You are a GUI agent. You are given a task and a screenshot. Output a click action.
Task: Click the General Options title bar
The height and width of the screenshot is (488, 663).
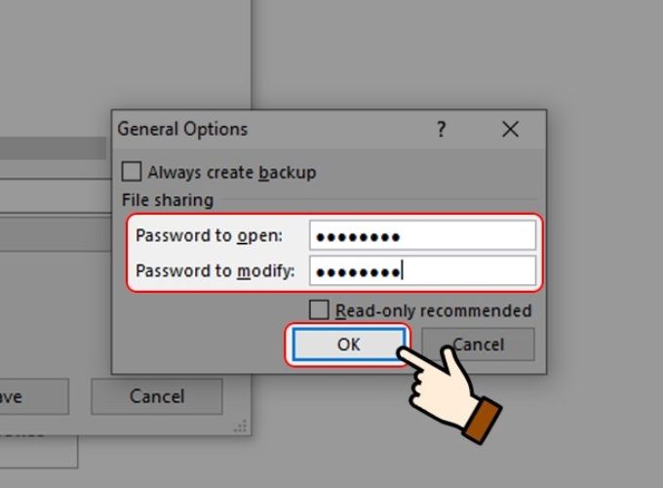271,129
